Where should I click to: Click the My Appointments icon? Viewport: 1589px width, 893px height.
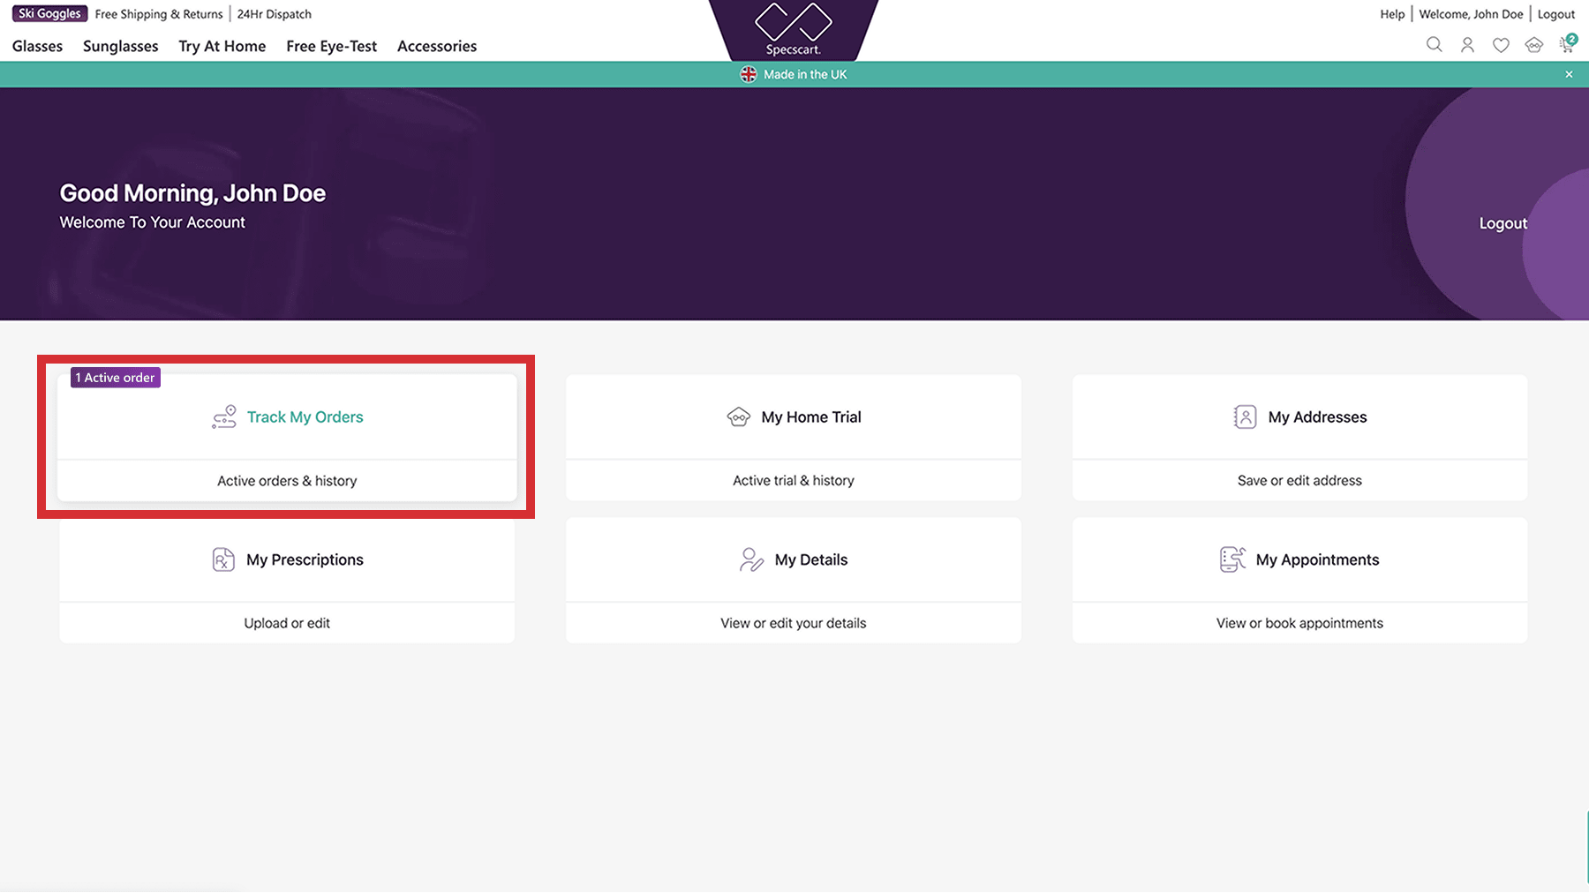pyautogui.click(x=1231, y=559)
